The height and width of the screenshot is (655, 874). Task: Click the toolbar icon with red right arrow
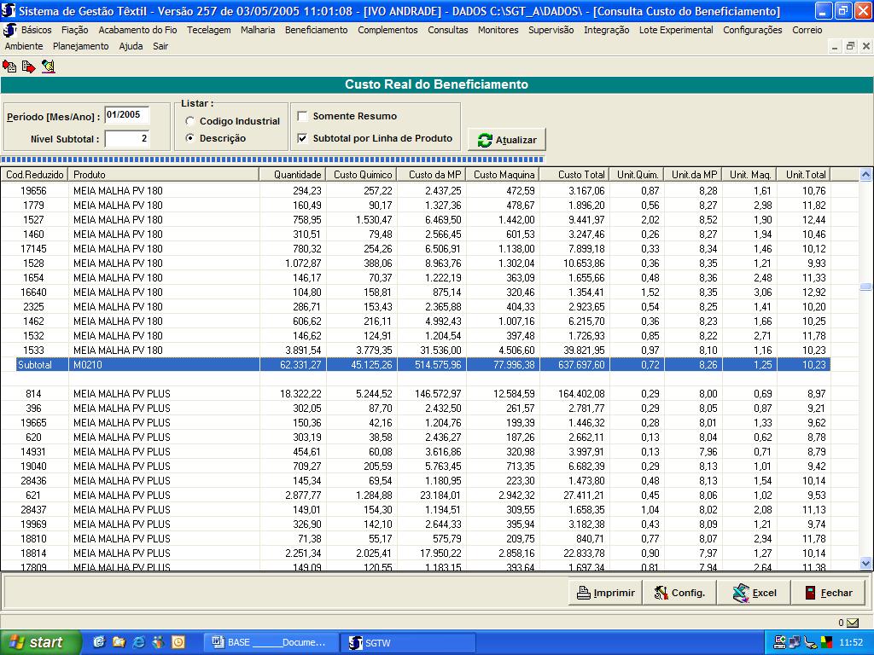tap(28, 66)
